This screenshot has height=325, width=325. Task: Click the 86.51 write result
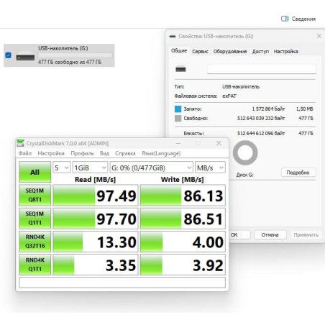coord(183,218)
